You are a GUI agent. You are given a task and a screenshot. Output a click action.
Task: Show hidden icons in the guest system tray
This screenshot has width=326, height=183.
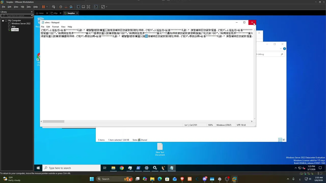click(296, 168)
